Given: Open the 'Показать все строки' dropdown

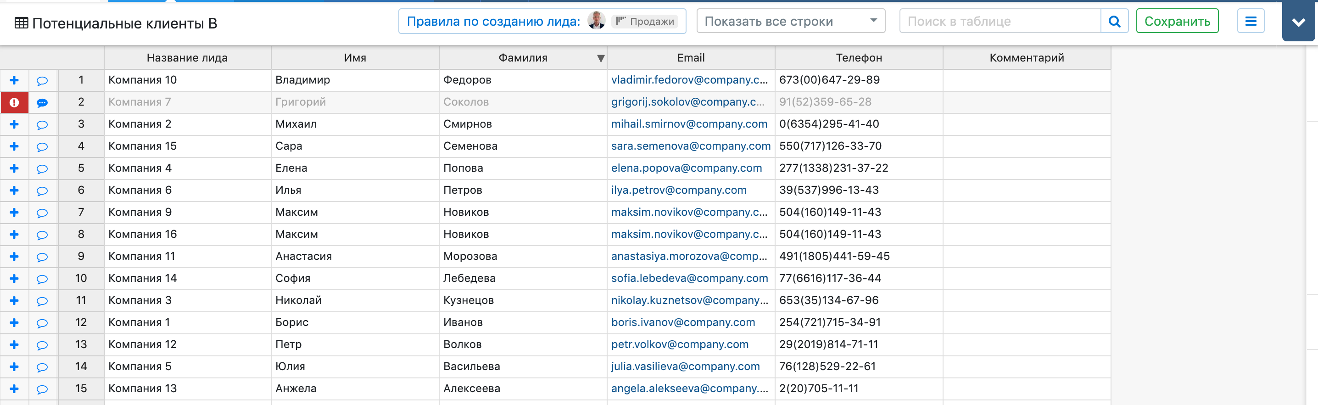Looking at the screenshot, I should pyautogui.click(x=791, y=22).
